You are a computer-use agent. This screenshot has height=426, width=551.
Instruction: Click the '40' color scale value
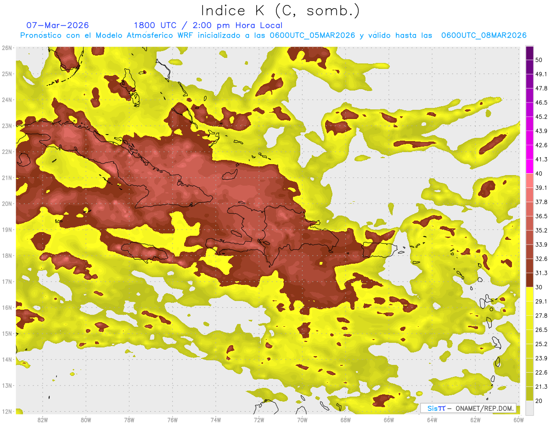(539, 174)
